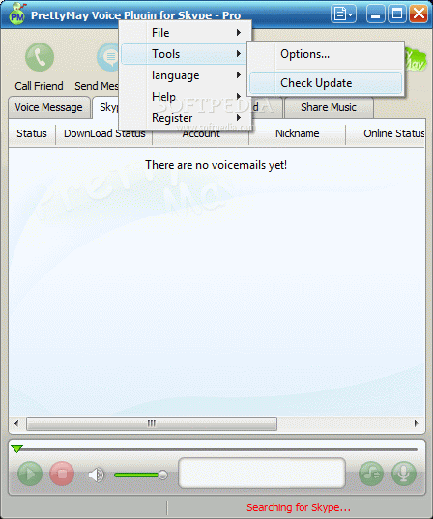Sort by Online Status column header
This screenshot has width=433, height=519.
click(x=386, y=133)
